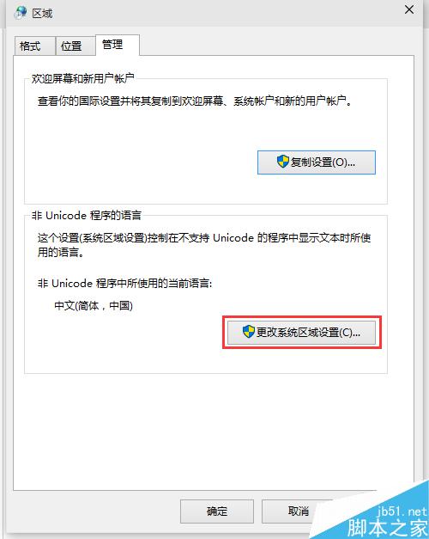Cancel with the 取消 button
Image resolution: width=429 pixels, height=539 pixels.
point(299,511)
